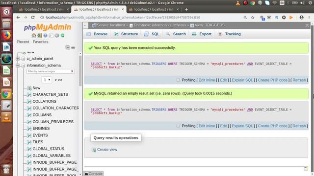Clear the table filter with red X

coord(72,71)
